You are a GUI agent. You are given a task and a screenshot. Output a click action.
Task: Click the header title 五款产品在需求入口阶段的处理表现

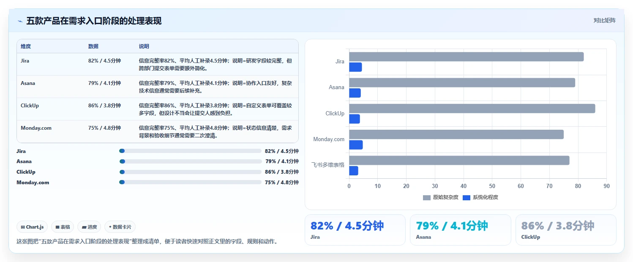click(x=94, y=21)
